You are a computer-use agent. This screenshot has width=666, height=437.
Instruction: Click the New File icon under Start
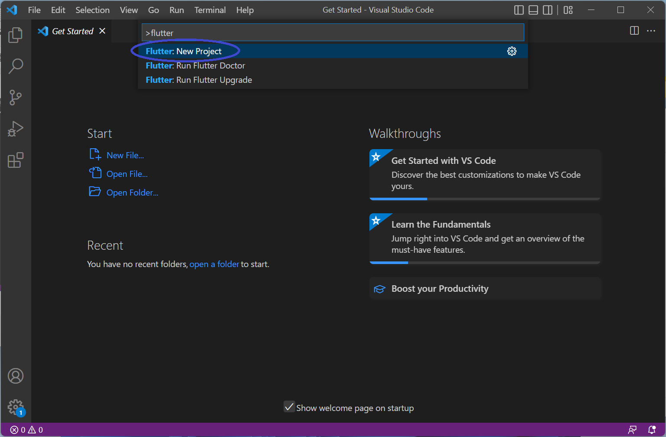coord(95,154)
